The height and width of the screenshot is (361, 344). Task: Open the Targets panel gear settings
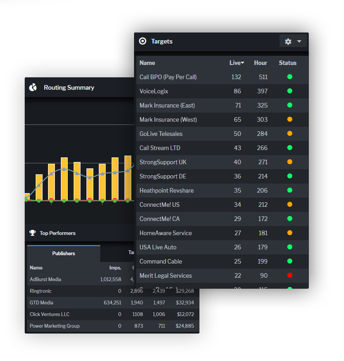tap(288, 42)
